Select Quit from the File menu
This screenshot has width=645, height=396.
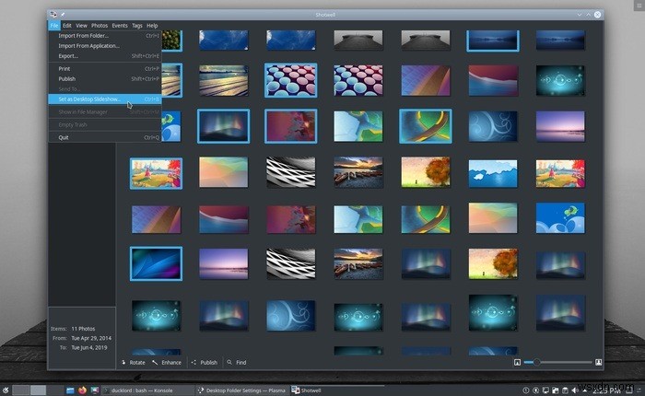64,137
